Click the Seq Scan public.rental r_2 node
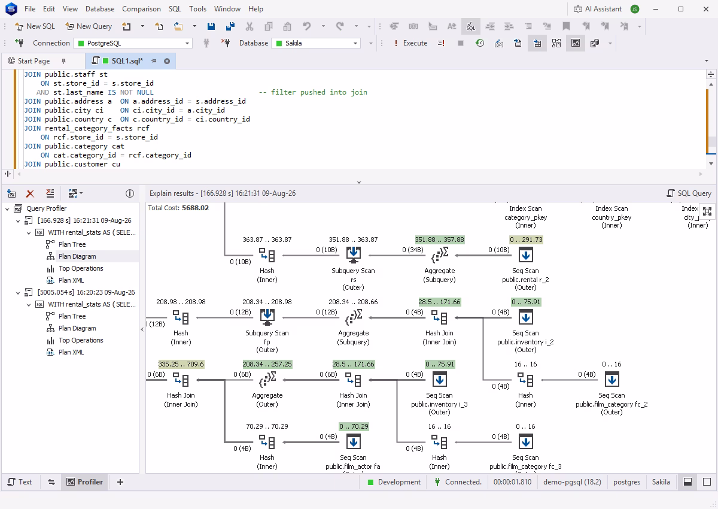 525,256
